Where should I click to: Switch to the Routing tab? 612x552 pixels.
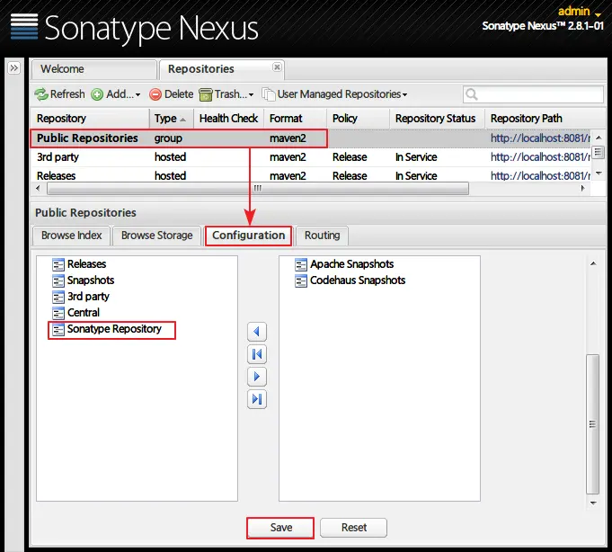[322, 236]
